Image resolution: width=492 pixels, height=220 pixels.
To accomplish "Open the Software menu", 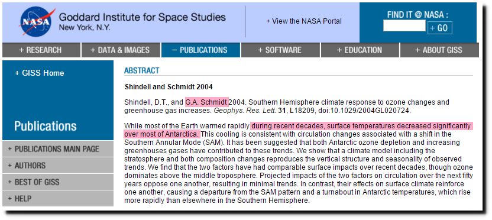I will pos(280,50).
